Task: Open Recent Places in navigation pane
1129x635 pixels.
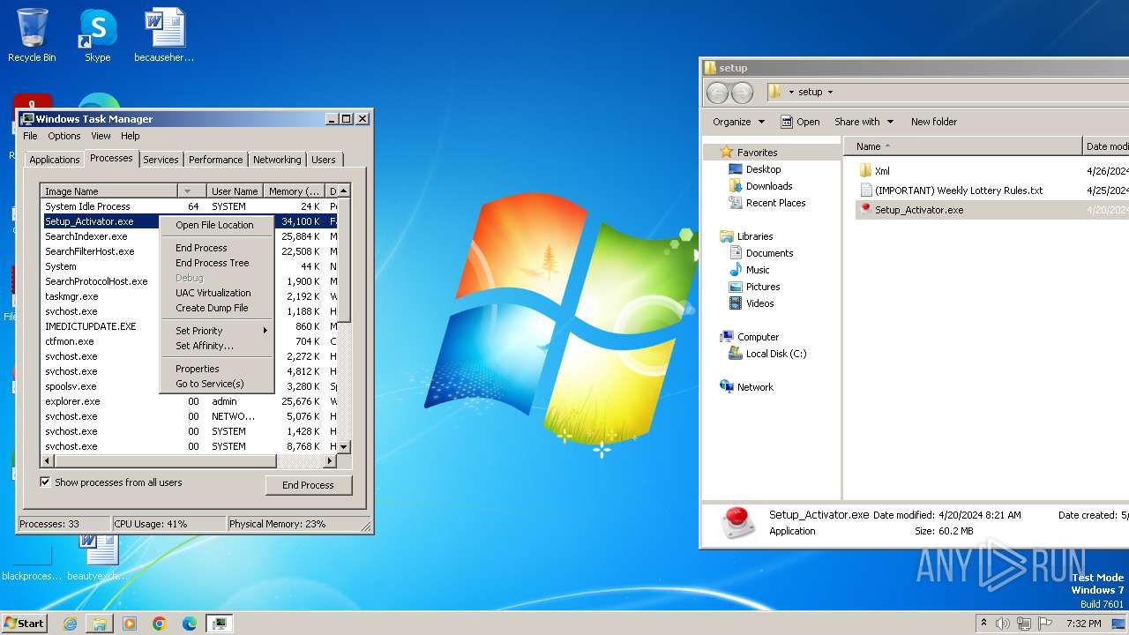Action: click(x=775, y=203)
